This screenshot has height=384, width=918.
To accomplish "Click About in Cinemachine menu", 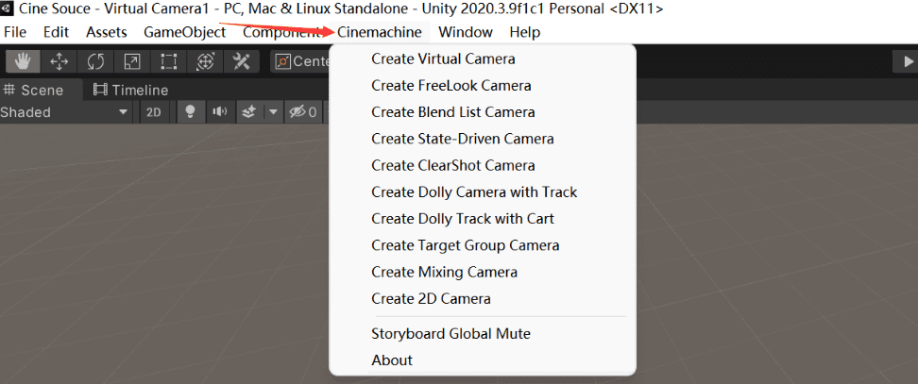I will [x=392, y=359].
